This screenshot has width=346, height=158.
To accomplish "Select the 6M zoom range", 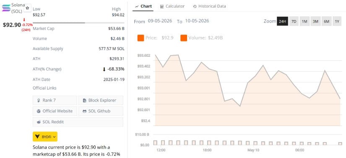I will (327, 21).
